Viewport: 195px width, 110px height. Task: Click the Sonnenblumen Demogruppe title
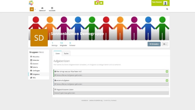click(x=77, y=34)
